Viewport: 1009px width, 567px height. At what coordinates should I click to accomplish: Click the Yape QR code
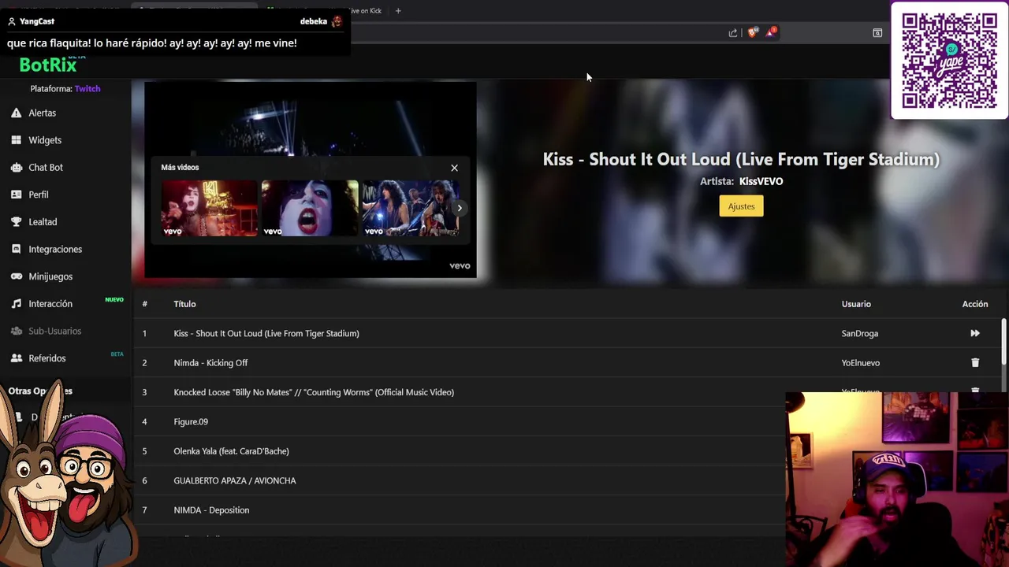tap(949, 61)
